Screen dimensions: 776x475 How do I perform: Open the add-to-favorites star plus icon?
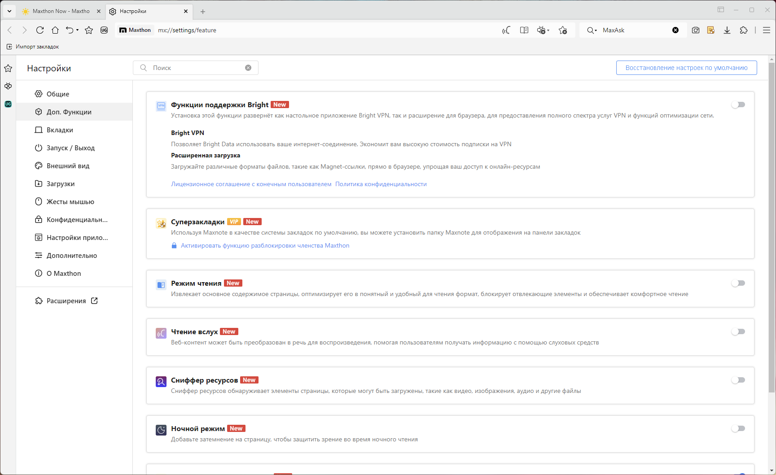(563, 30)
